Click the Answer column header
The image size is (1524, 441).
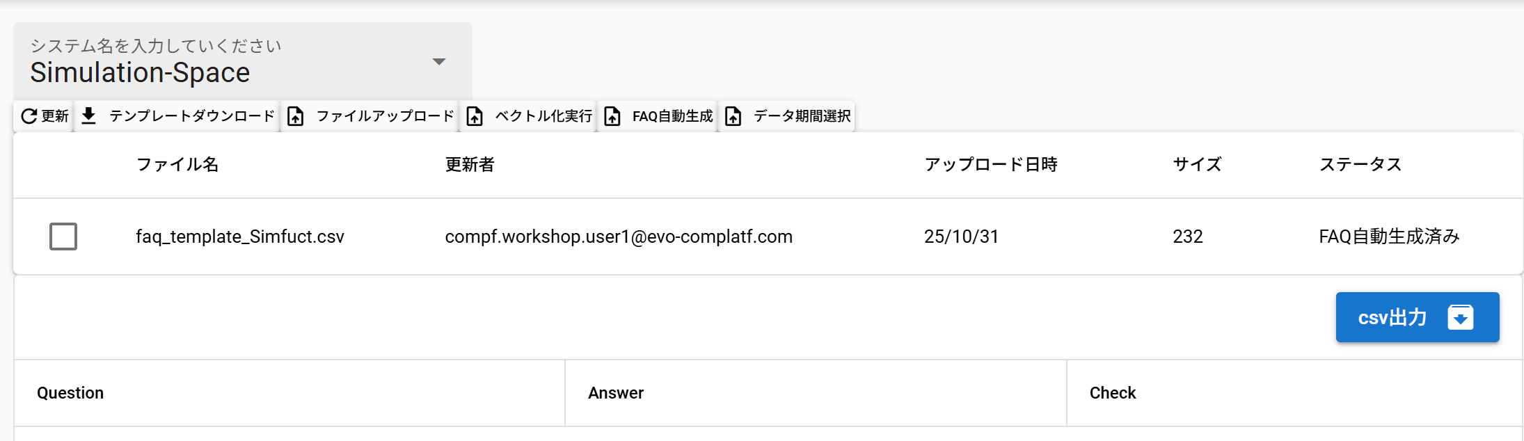tap(616, 393)
